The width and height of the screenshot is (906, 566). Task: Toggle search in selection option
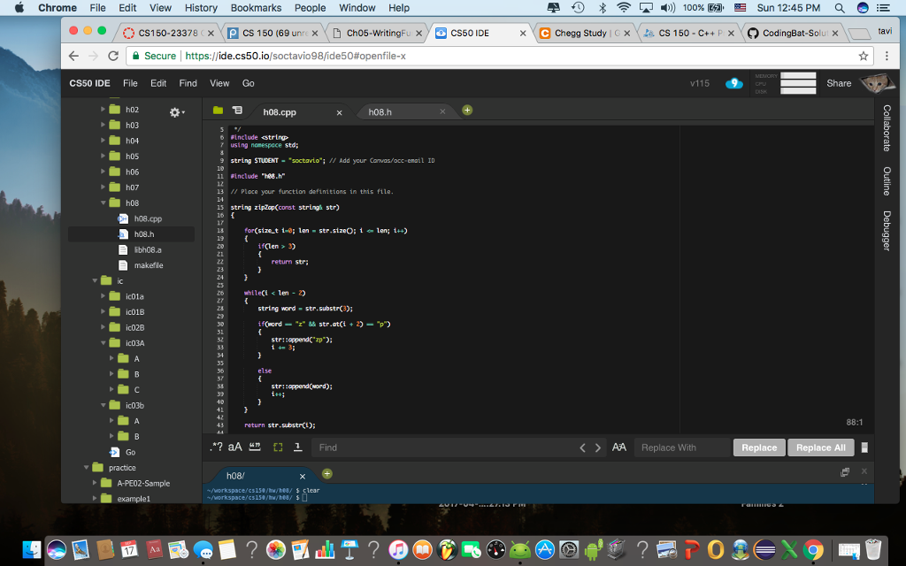[x=278, y=447]
